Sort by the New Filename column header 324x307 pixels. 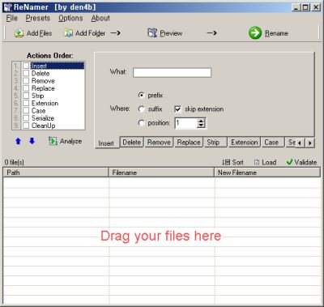coord(267,173)
